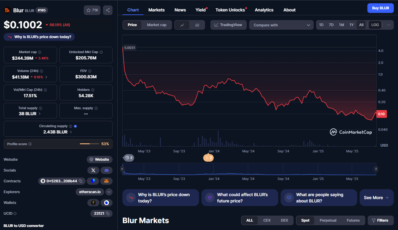Viewport: 398px width, 230px height.
Task: Show Total supply info icon
Action: coord(41,108)
